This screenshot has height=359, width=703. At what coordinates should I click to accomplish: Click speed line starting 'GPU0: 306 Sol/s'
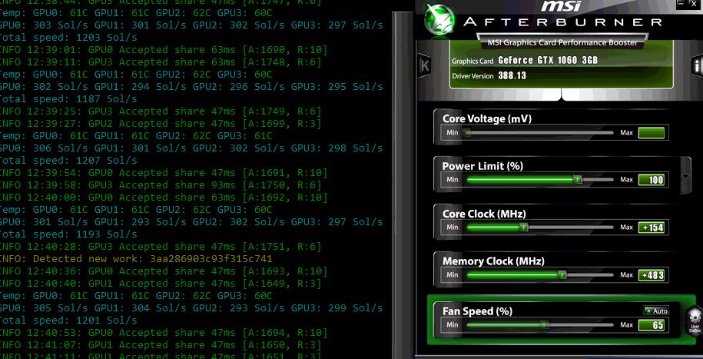191,148
